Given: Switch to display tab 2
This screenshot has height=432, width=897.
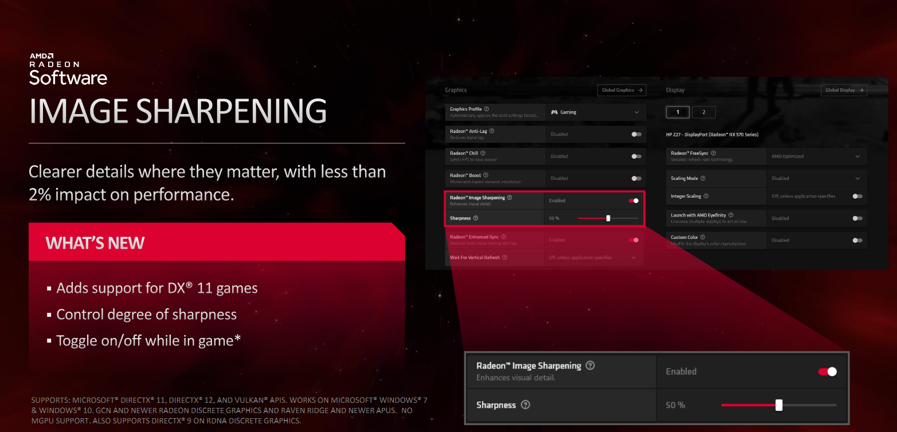Looking at the screenshot, I should coord(704,112).
